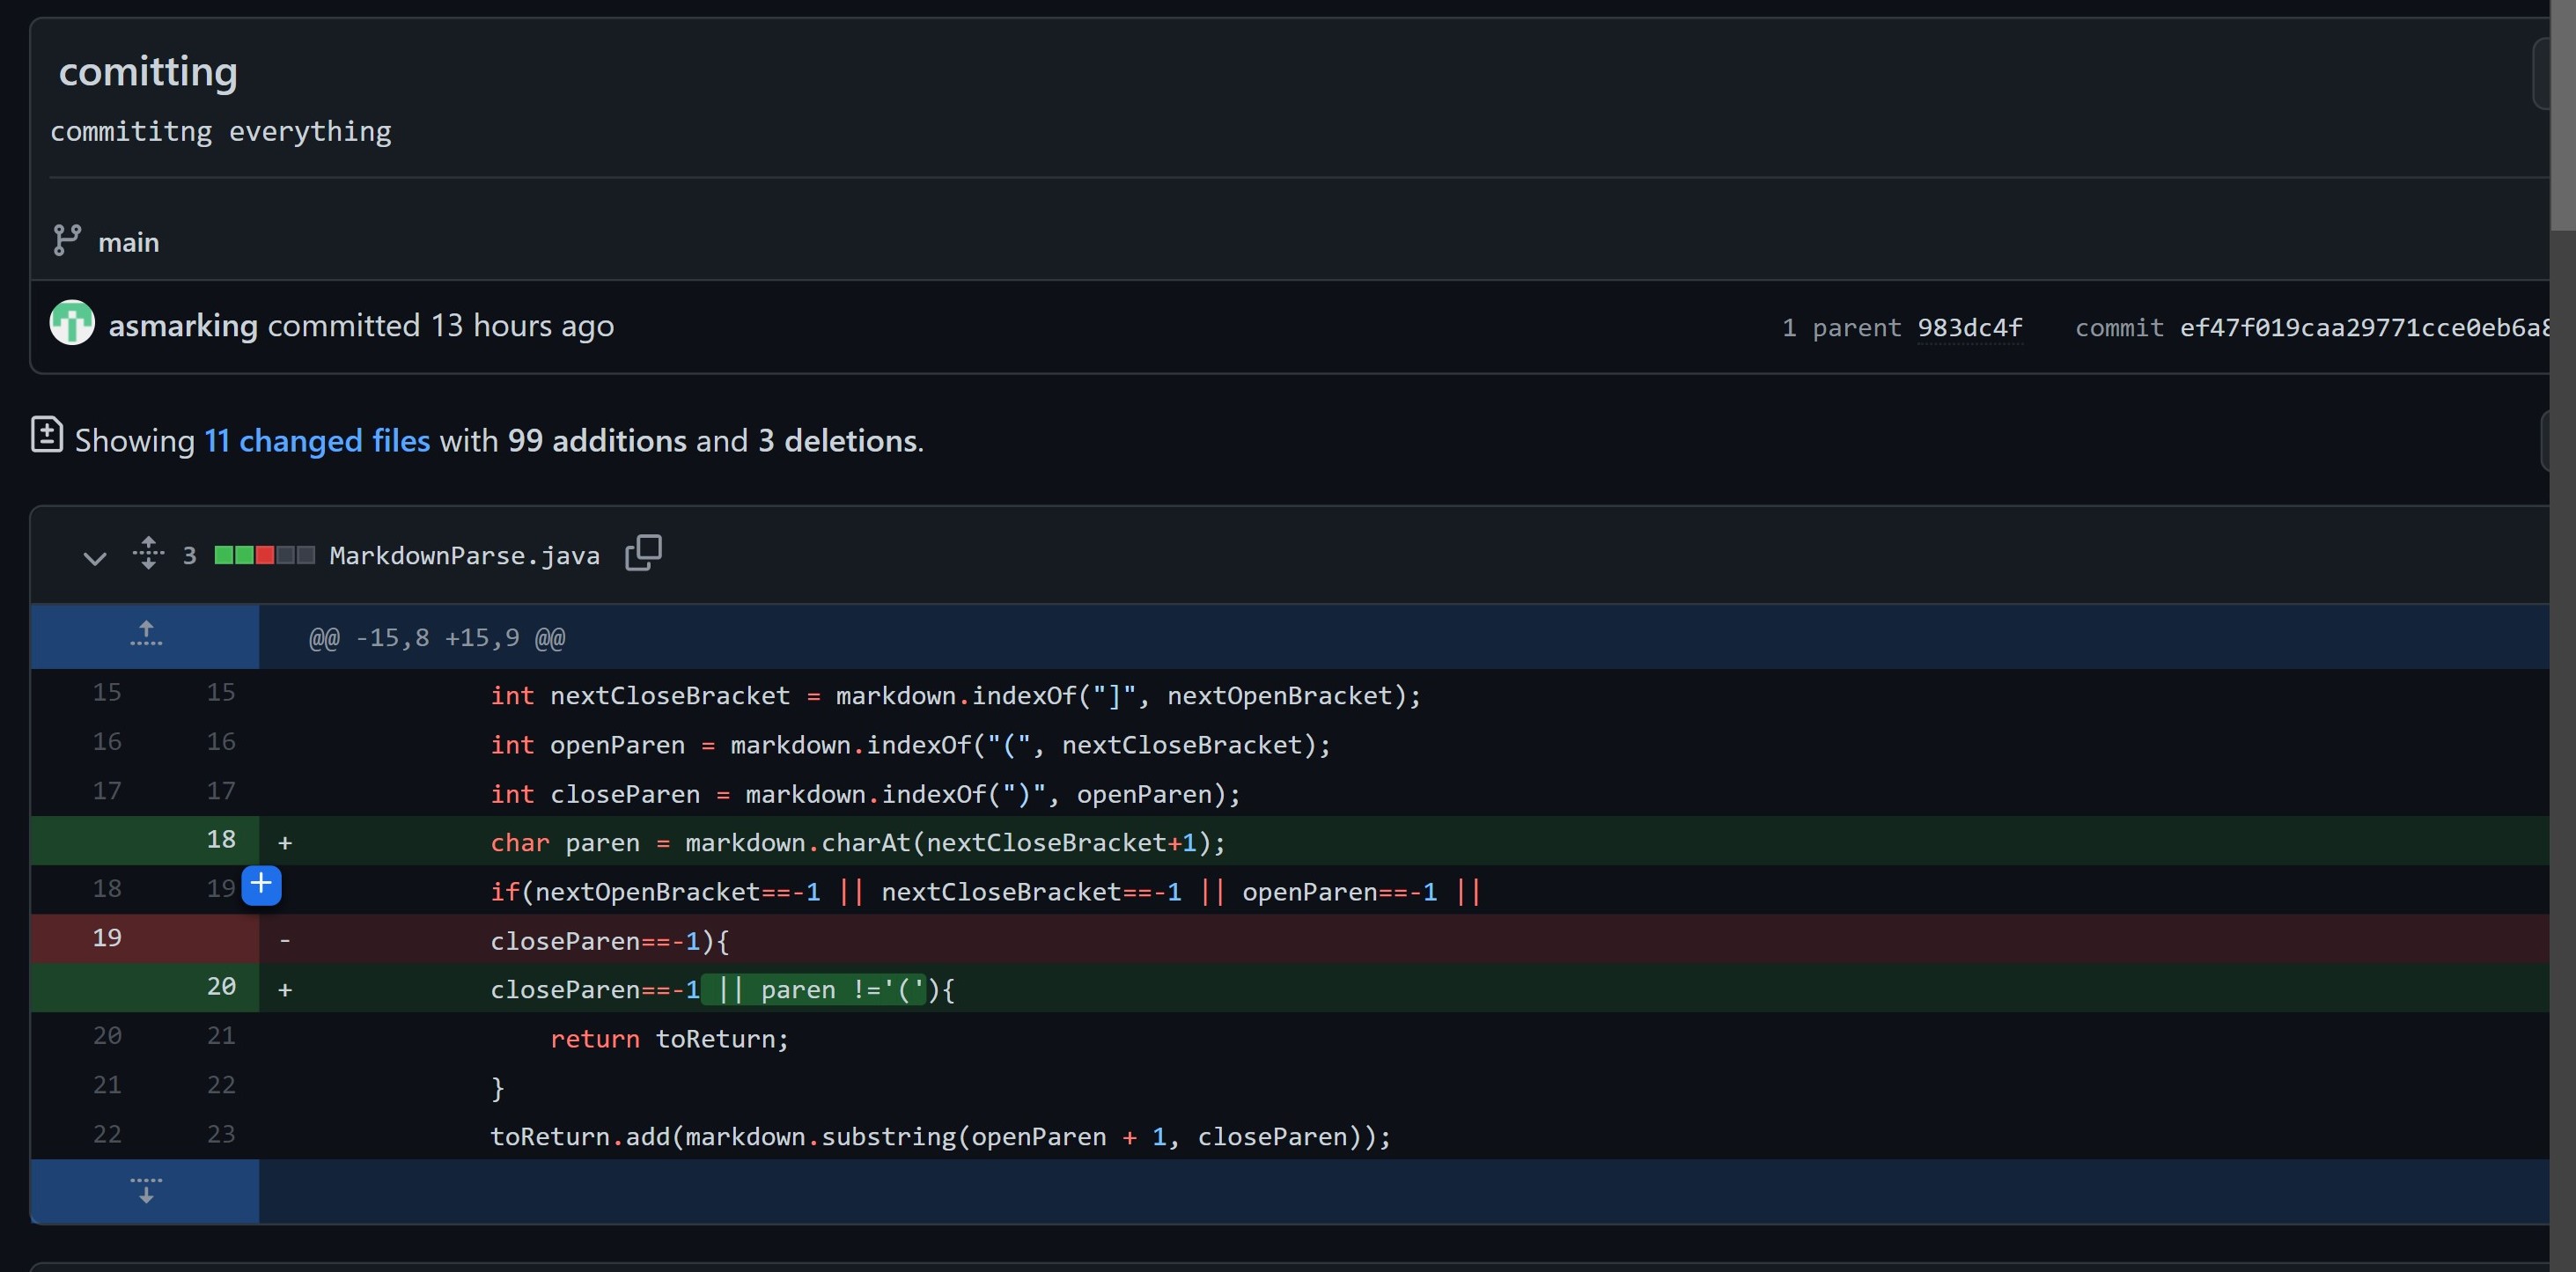
Task: Click the 'committed 13 hours ago' timestamp
Action: point(440,325)
